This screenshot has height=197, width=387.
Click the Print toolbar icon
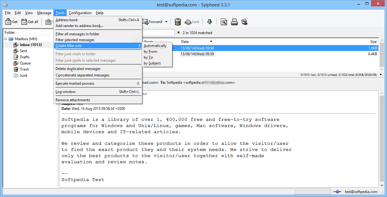(234, 22)
